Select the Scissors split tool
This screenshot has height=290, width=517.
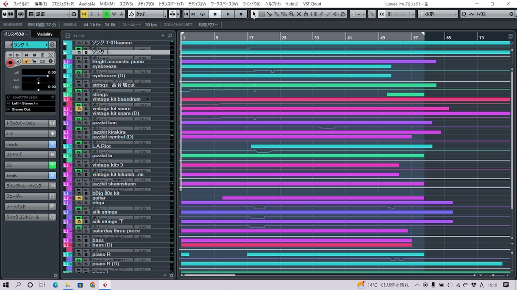click(x=269, y=14)
